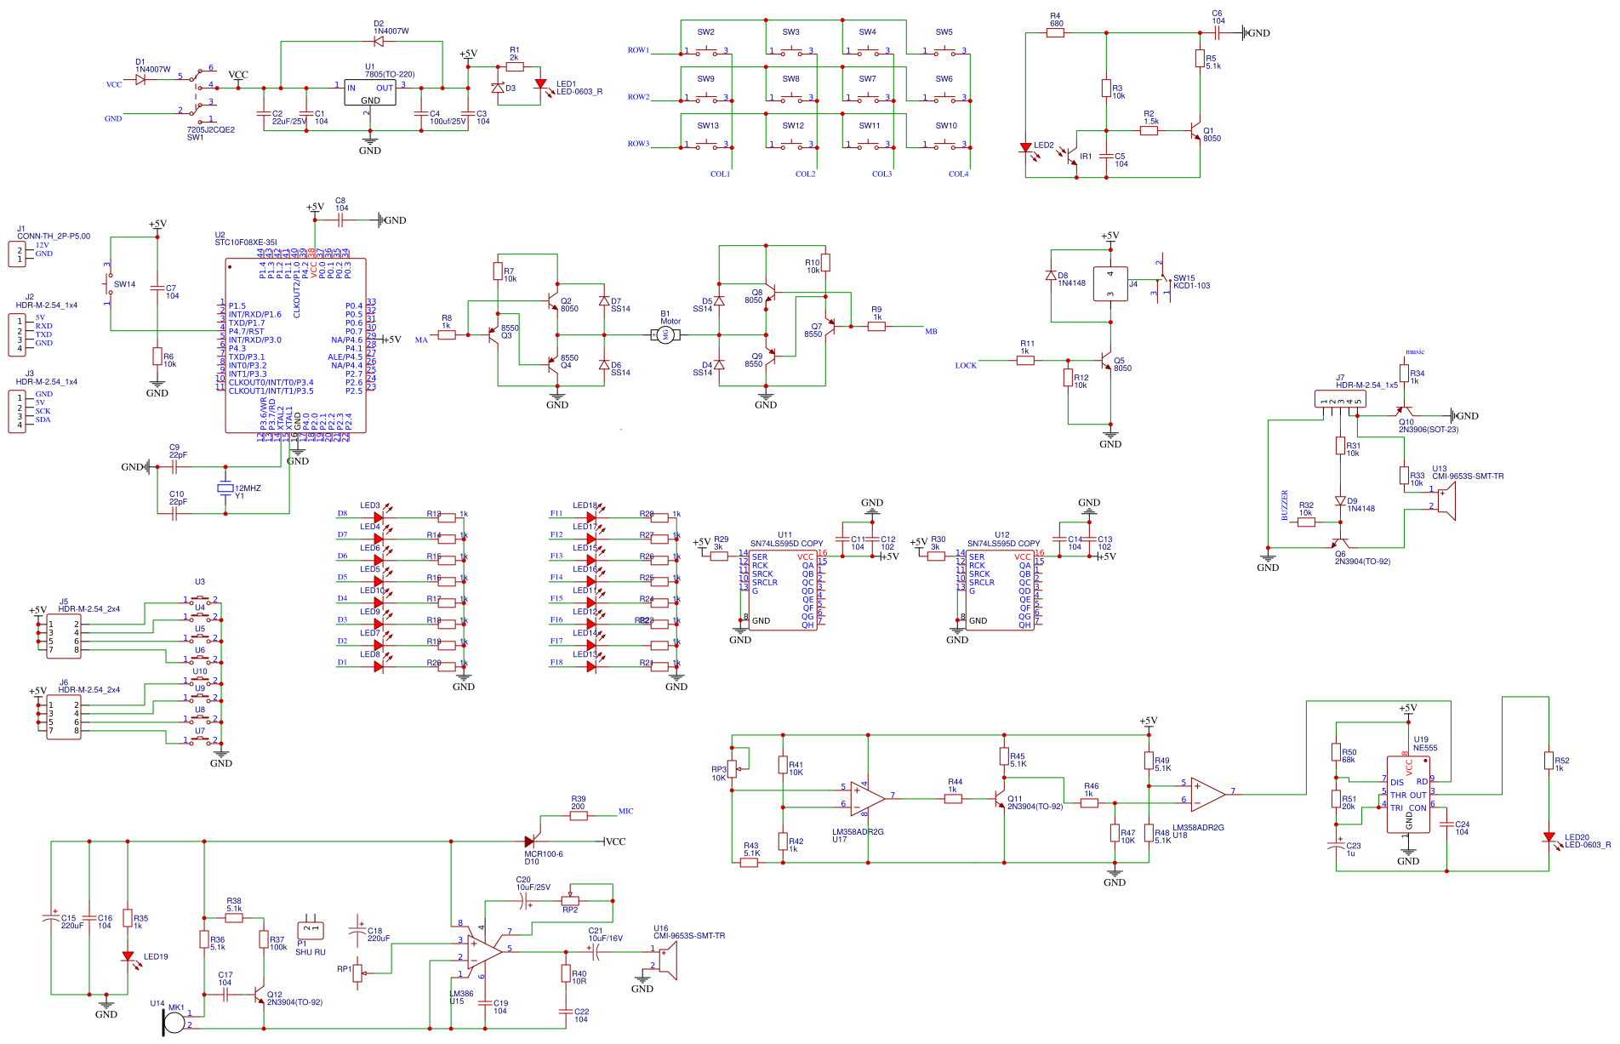Select the LED1 LED-0603_R symbol
This screenshot has width=1620, height=1044.
(x=540, y=84)
